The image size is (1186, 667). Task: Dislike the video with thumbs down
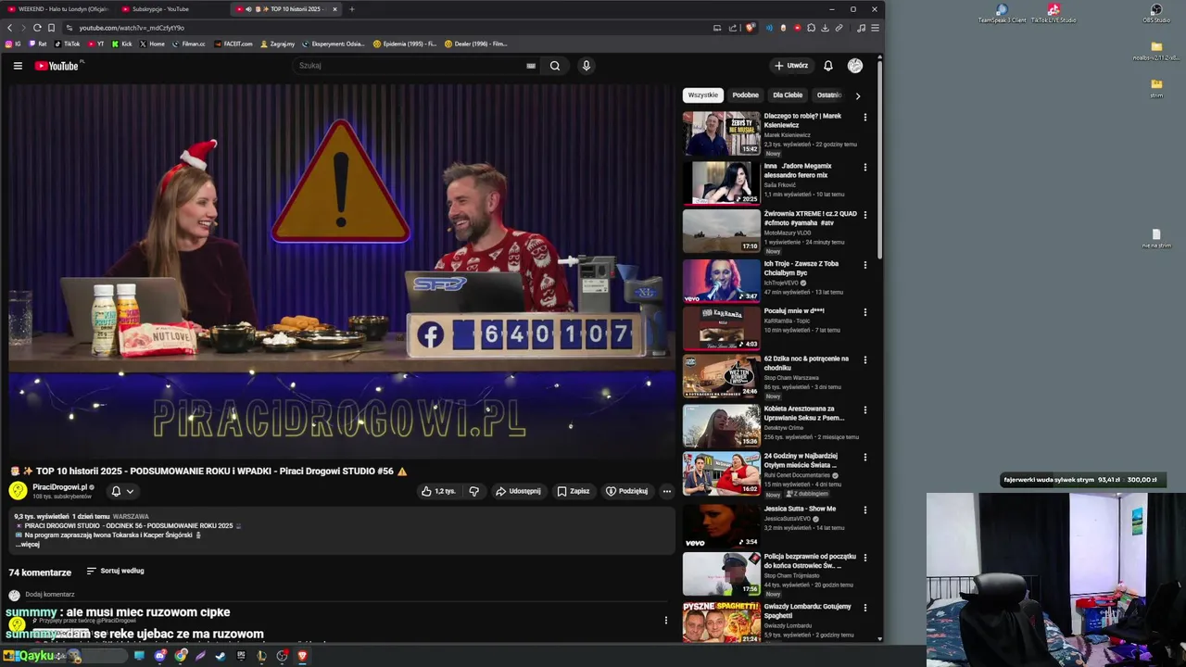point(473,491)
